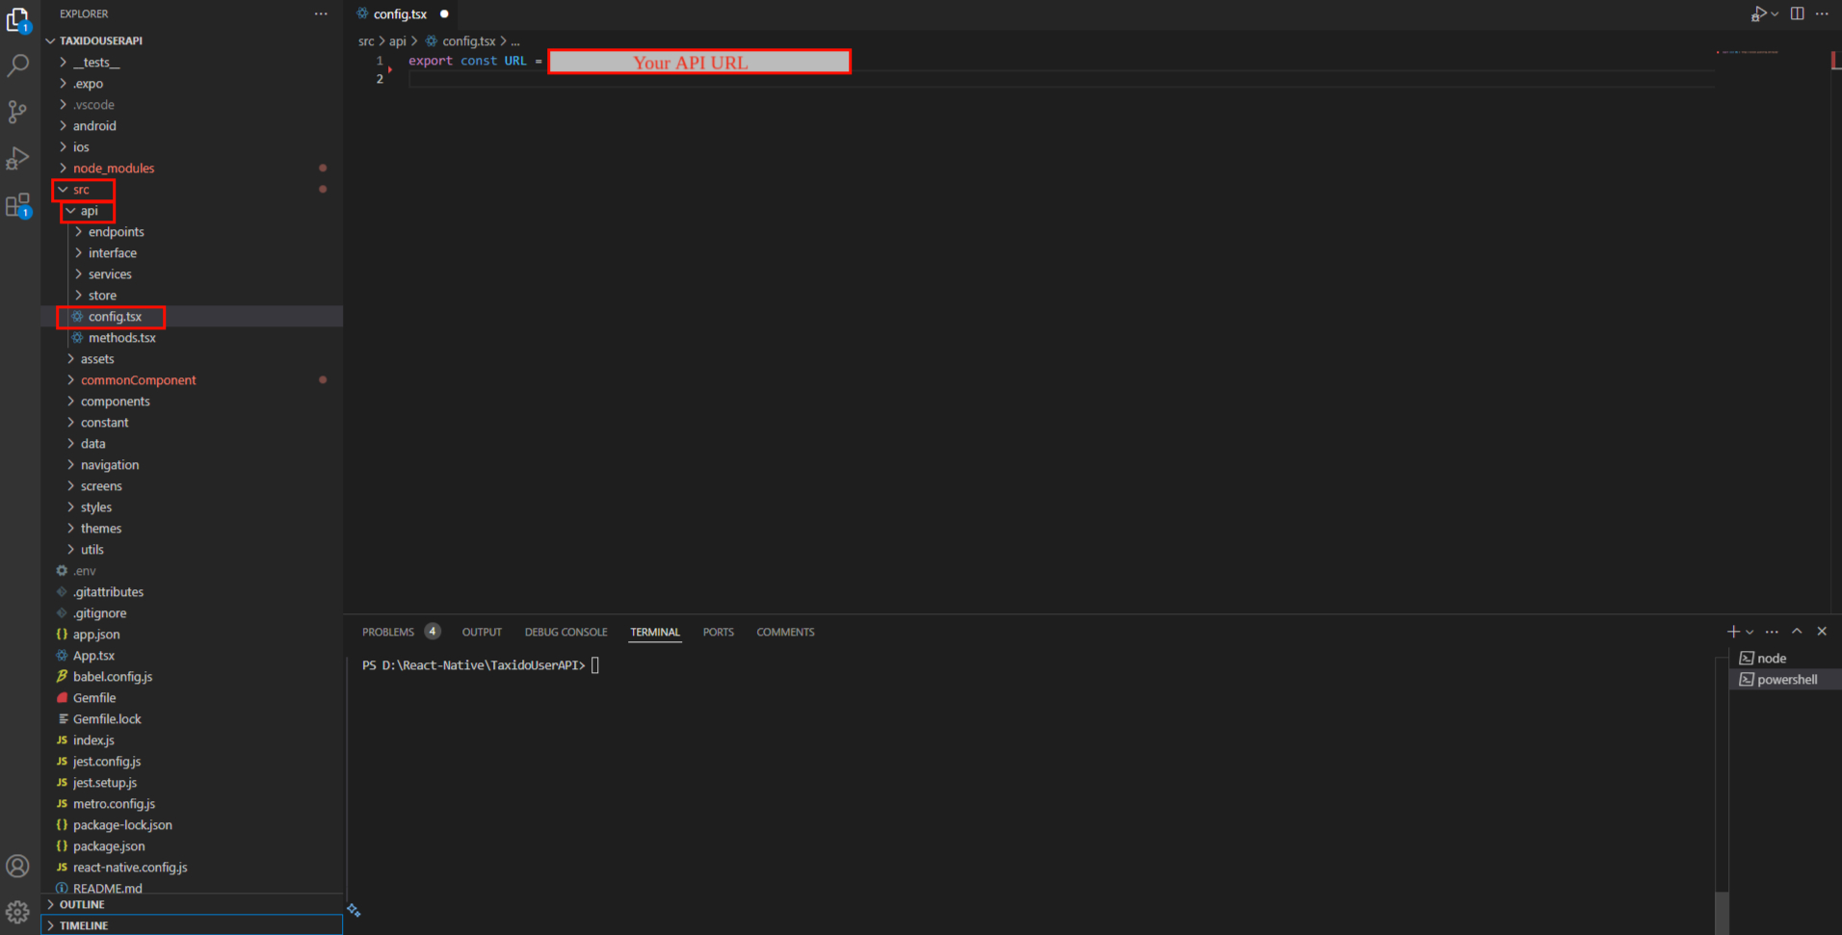Open the Search view in activity bar
Viewport: 1842px width, 935px height.
(17, 65)
